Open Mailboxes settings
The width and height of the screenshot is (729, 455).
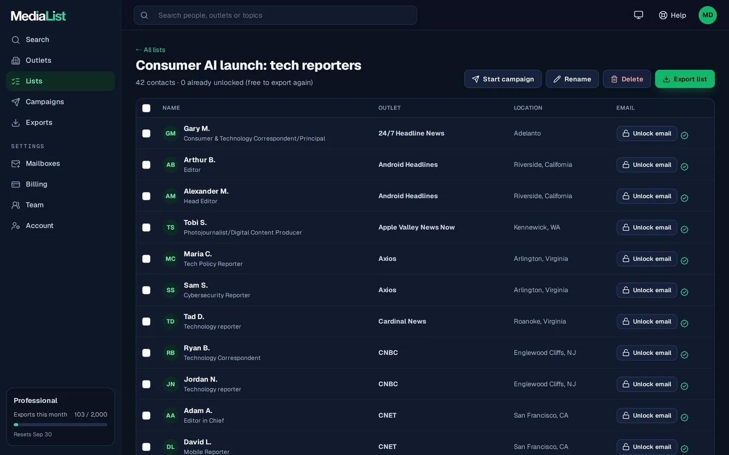point(60,163)
